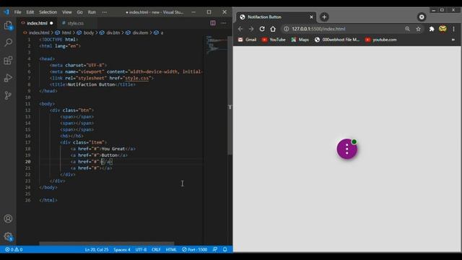Image resolution: width=462 pixels, height=260 pixels.
Task: Open the Extensions view in activity bar
Action: coord(8,61)
